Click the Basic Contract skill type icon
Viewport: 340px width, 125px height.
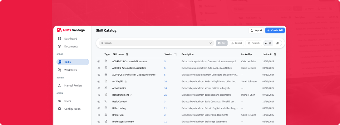[x=106, y=102]
